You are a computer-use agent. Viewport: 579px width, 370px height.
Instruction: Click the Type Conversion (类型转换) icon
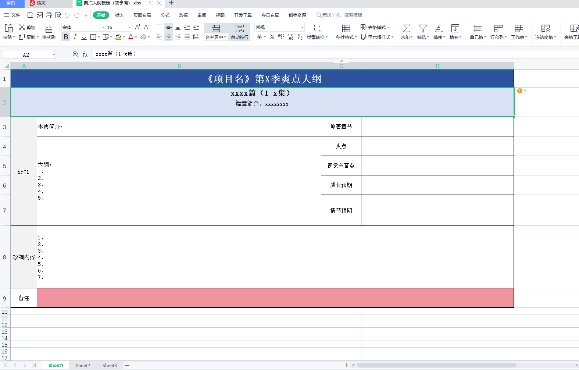pos(317,29)
